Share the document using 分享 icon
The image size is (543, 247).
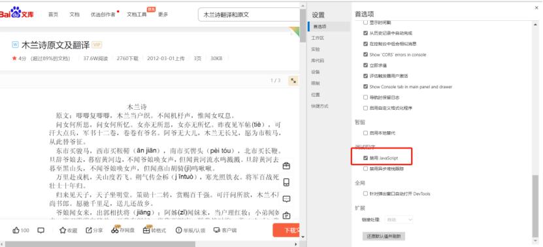tap(94, 231)
